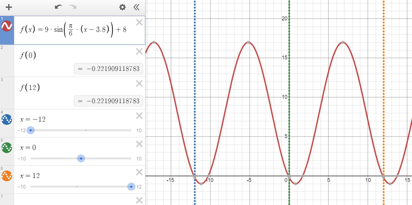Delete the f(x) sine expression
Viewport: 412px width, 205px height.
139,22
